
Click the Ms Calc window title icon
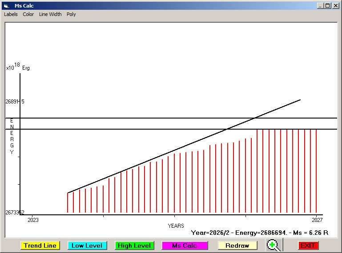(6, 6)
